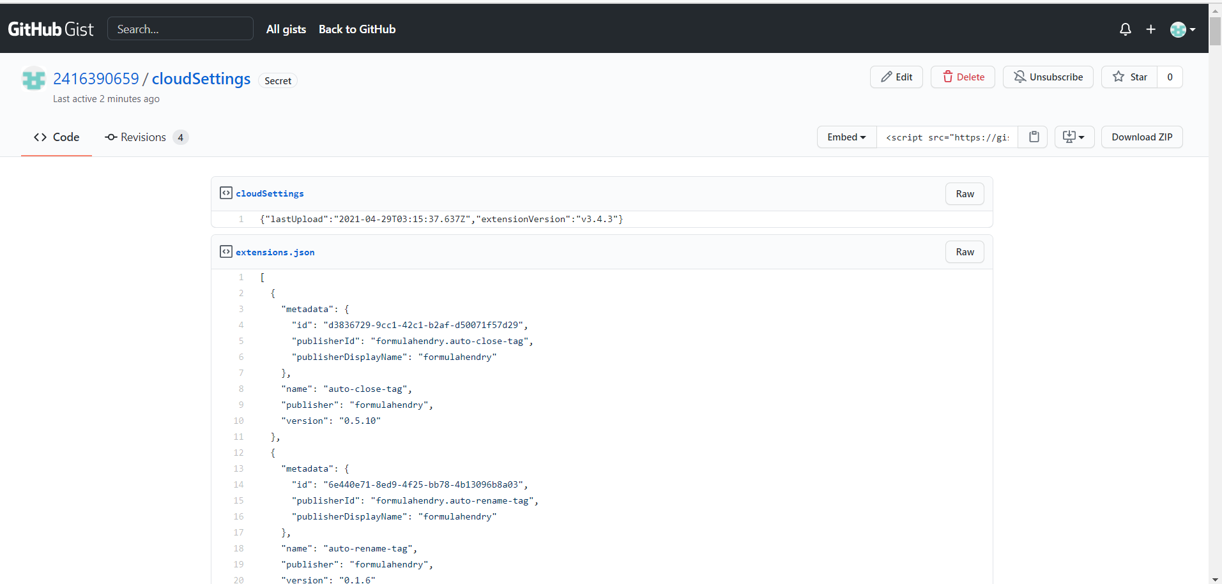
Task: Open the cloudSettings file anchor link
Action: coord(270,193)
